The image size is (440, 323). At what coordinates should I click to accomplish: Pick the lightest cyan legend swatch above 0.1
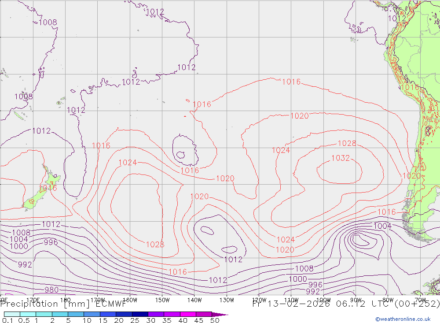tap(12, 314)
